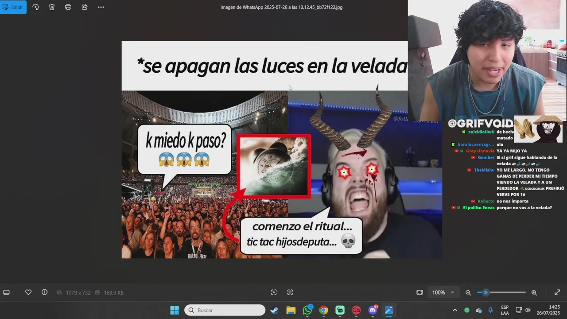Click the Buscar taskbar search field

225,310
